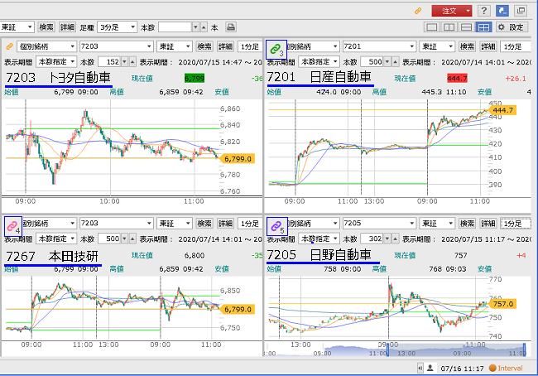This screenshot has width=538, height=376.
Task: Click the blue pop-out arrow icon
Action: point(502,11)
